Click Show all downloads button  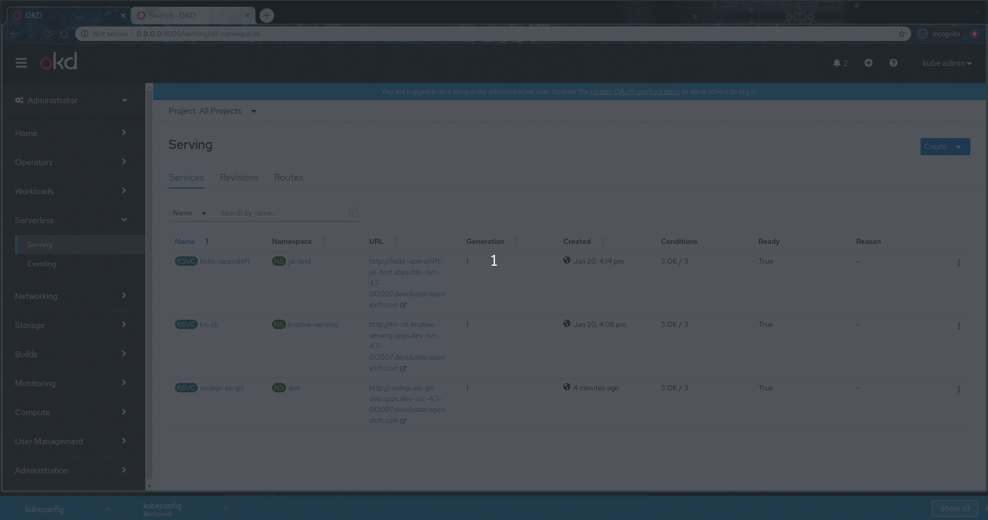(954, 509)
